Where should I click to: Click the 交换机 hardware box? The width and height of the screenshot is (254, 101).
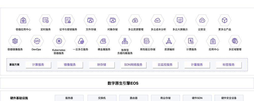(x=102, y=98)
